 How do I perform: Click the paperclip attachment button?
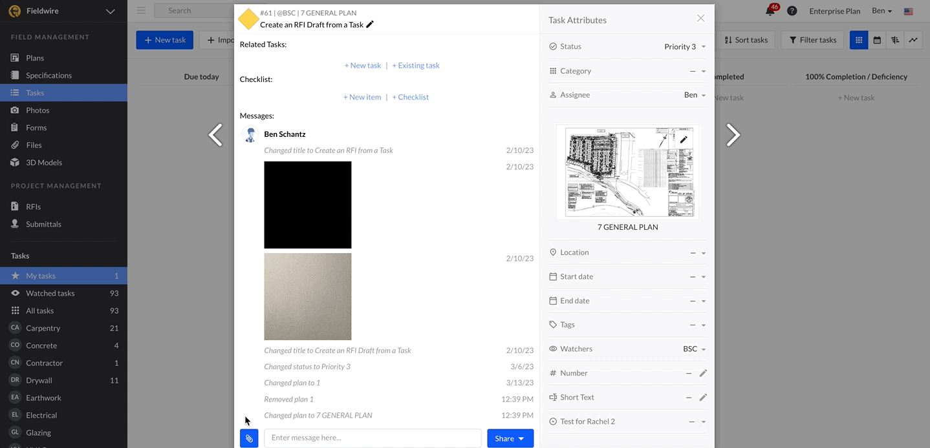tap(249, 438)
